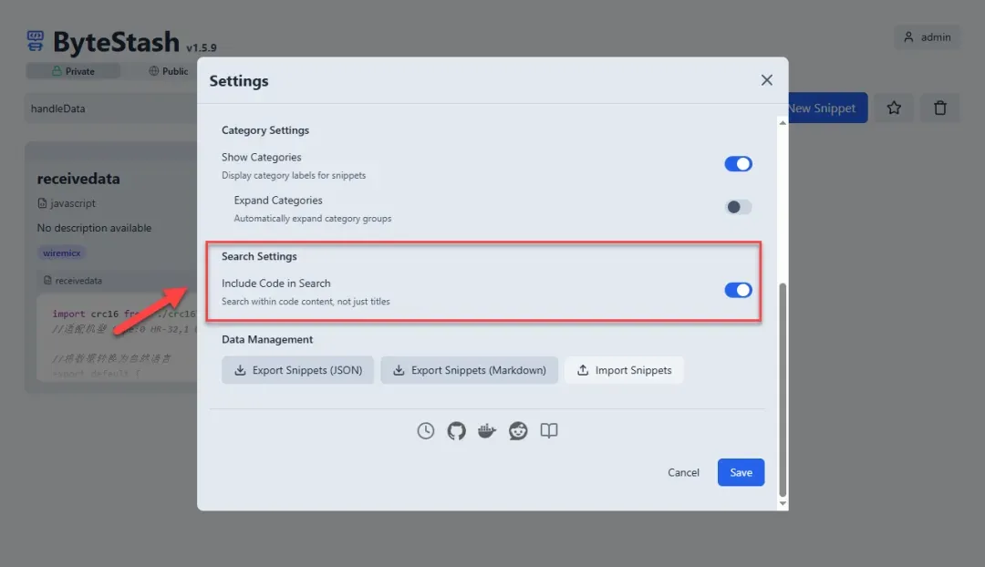Switch to the Public tab
This screenshot has height=567, width=985.
tap(169, 71)
